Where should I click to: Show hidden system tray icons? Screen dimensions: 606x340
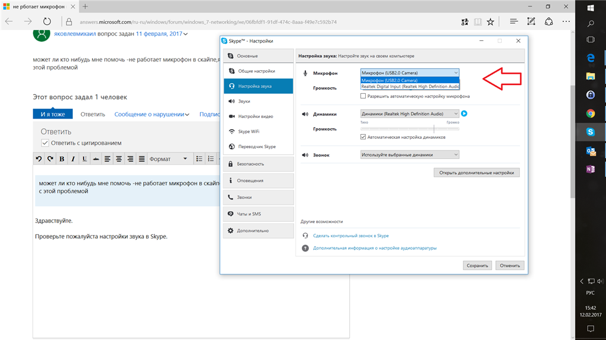tap(582, 282)
